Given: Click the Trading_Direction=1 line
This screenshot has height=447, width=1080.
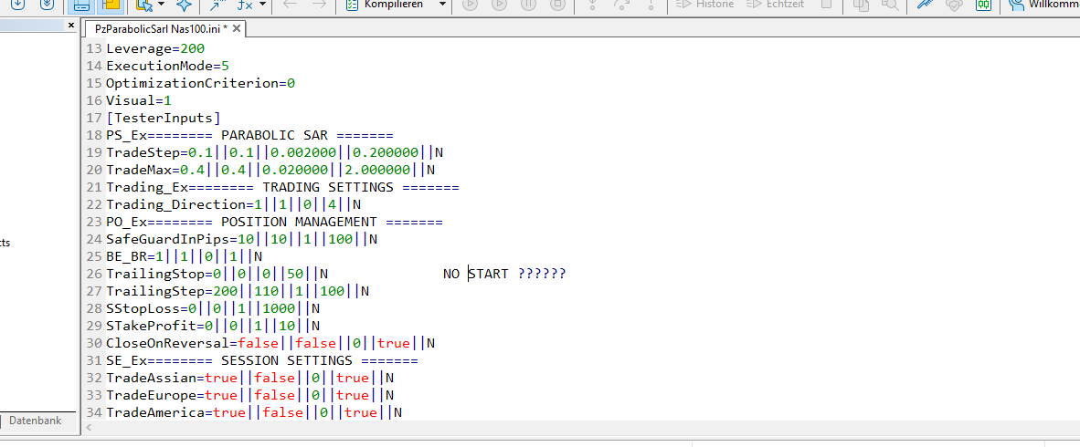Looking at the screenshot, I should pyautogui.click(x=234, y=204).
